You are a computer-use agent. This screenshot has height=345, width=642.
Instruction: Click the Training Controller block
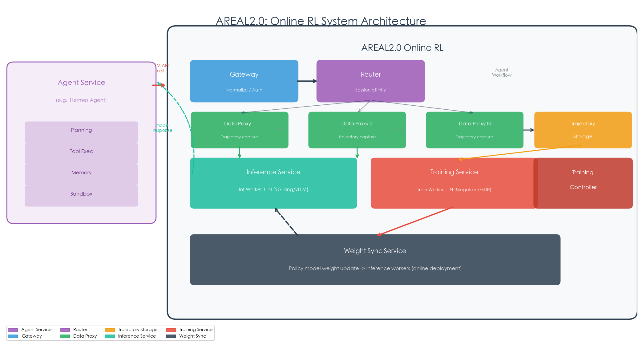[x=583, y=183]
